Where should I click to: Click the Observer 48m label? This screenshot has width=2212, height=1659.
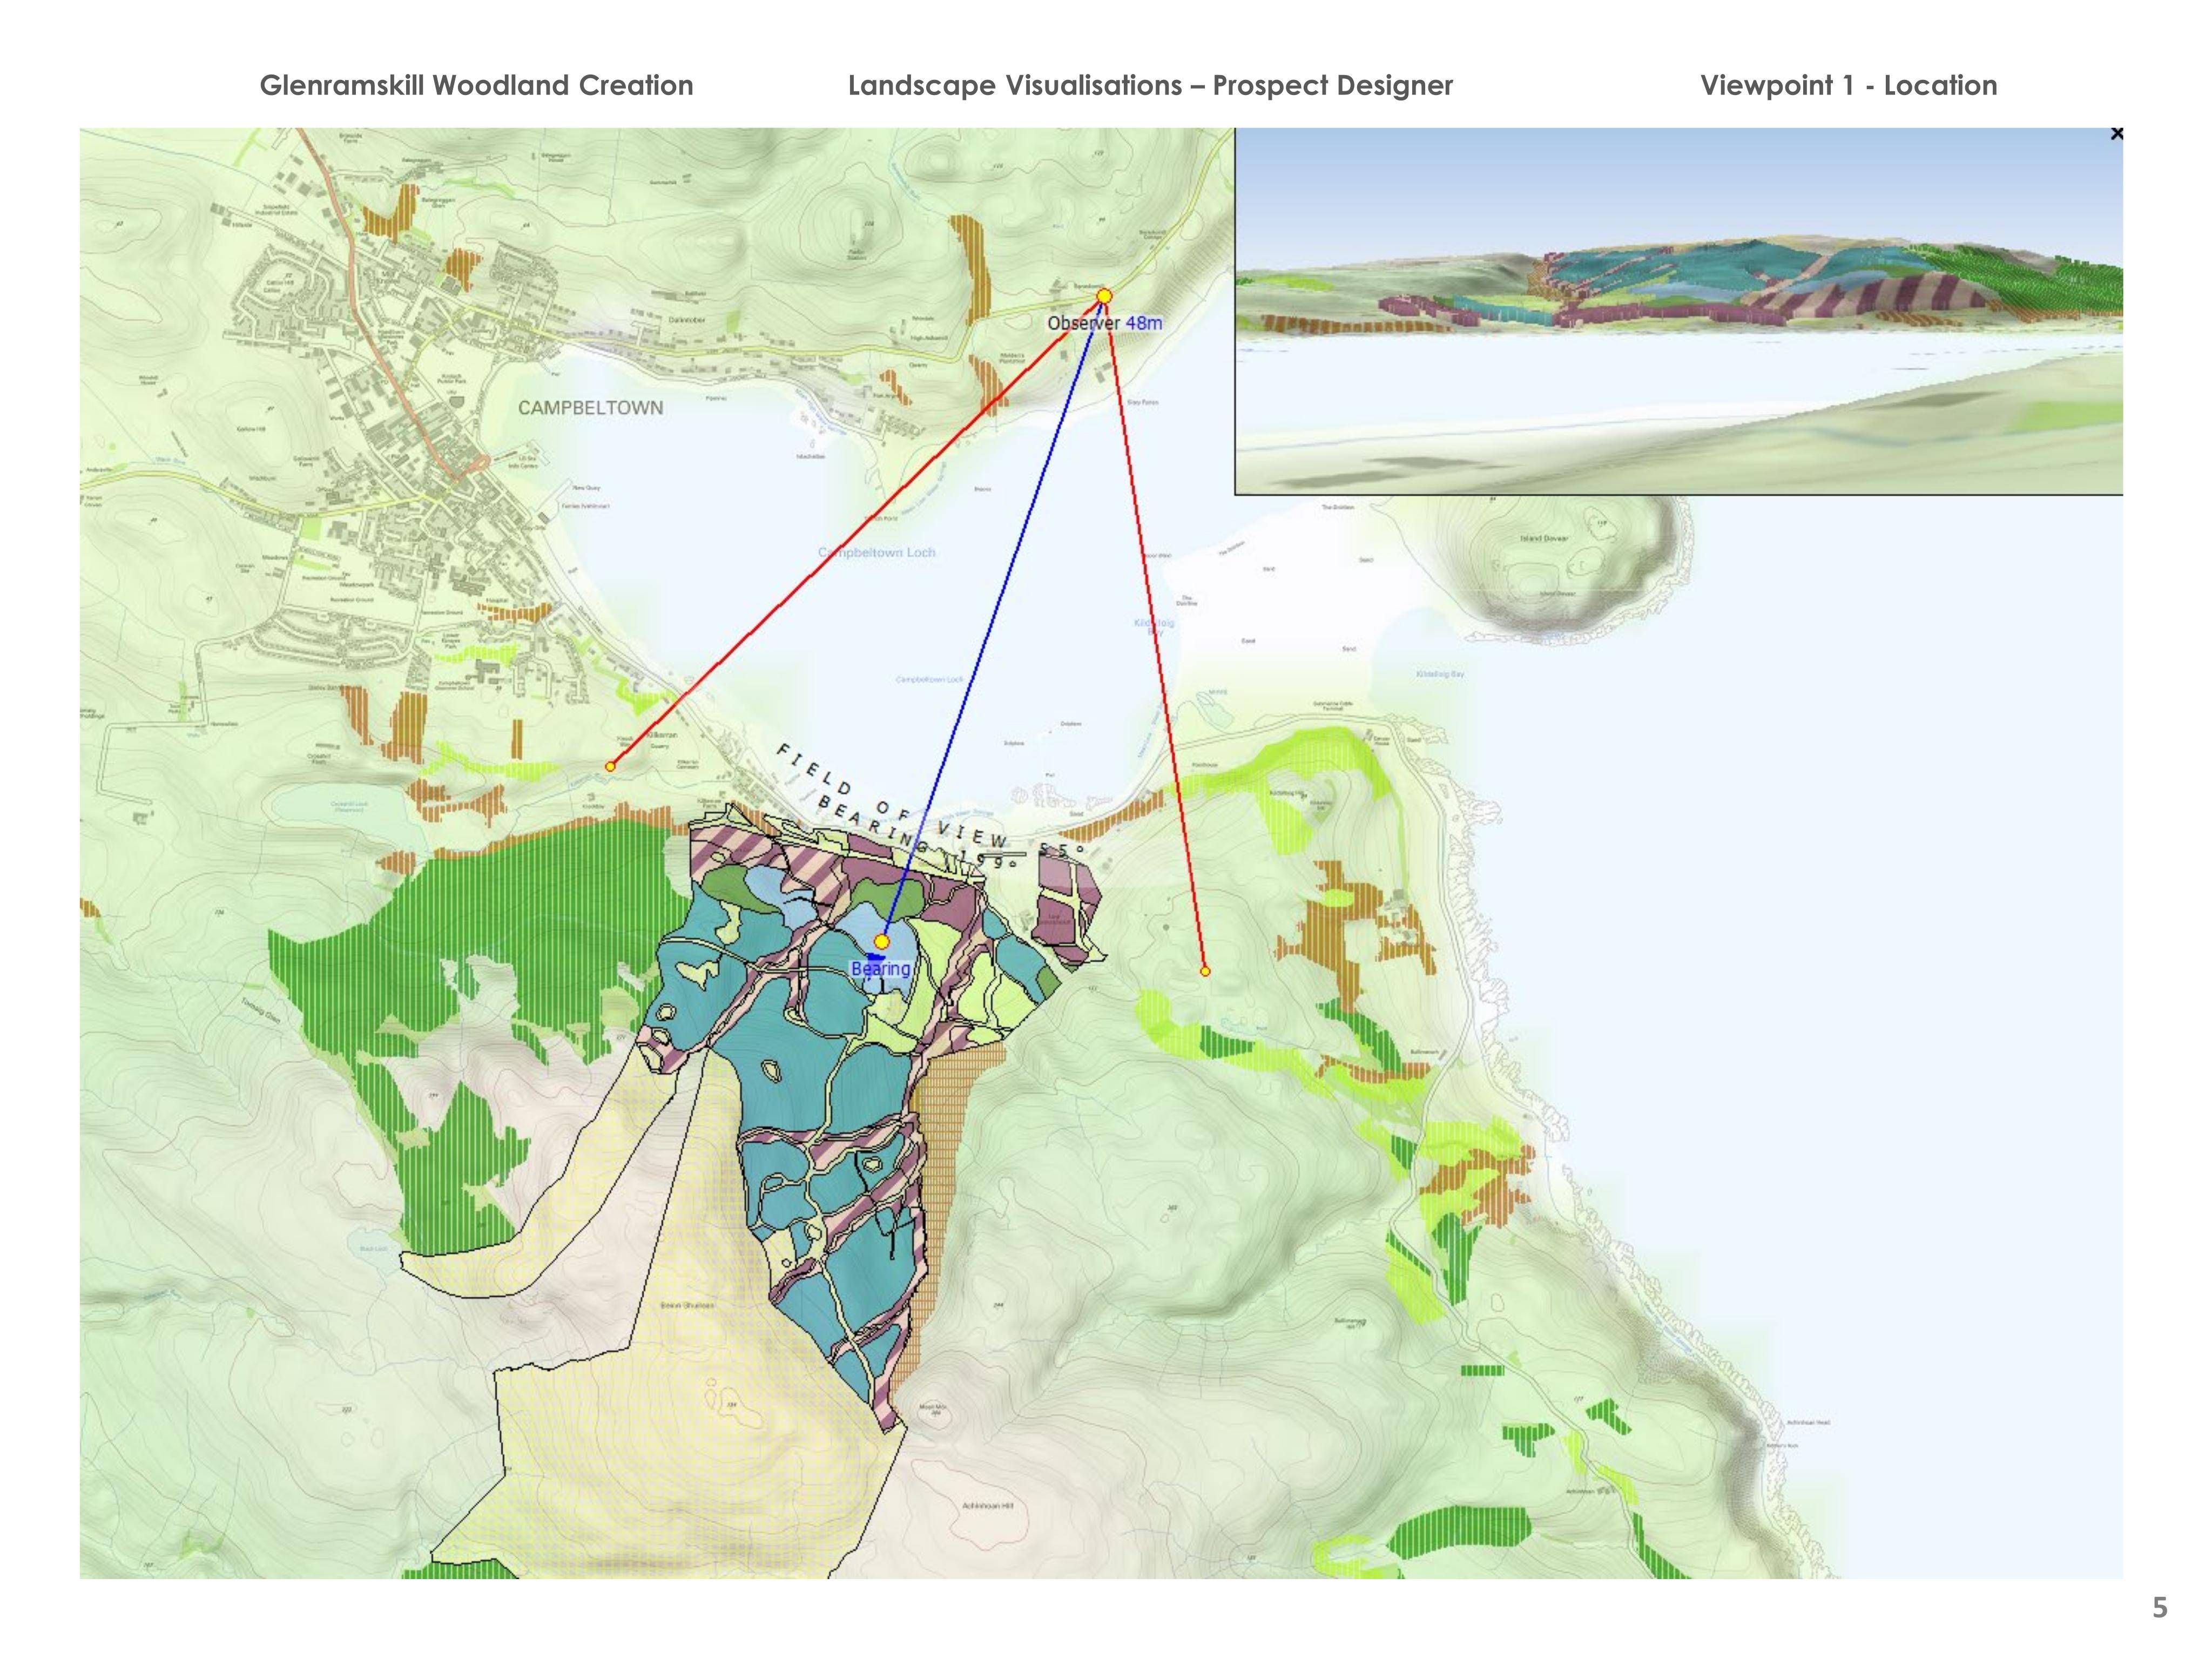pos(1104,323)
